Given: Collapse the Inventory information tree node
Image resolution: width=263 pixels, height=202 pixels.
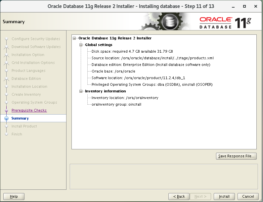Looking at the screenshot, I should [x=81, y=91].
